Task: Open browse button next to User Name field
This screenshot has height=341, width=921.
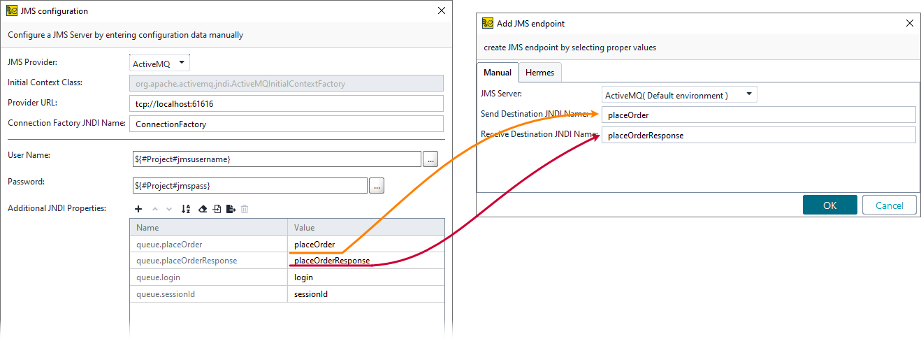Action: (430, 159)
